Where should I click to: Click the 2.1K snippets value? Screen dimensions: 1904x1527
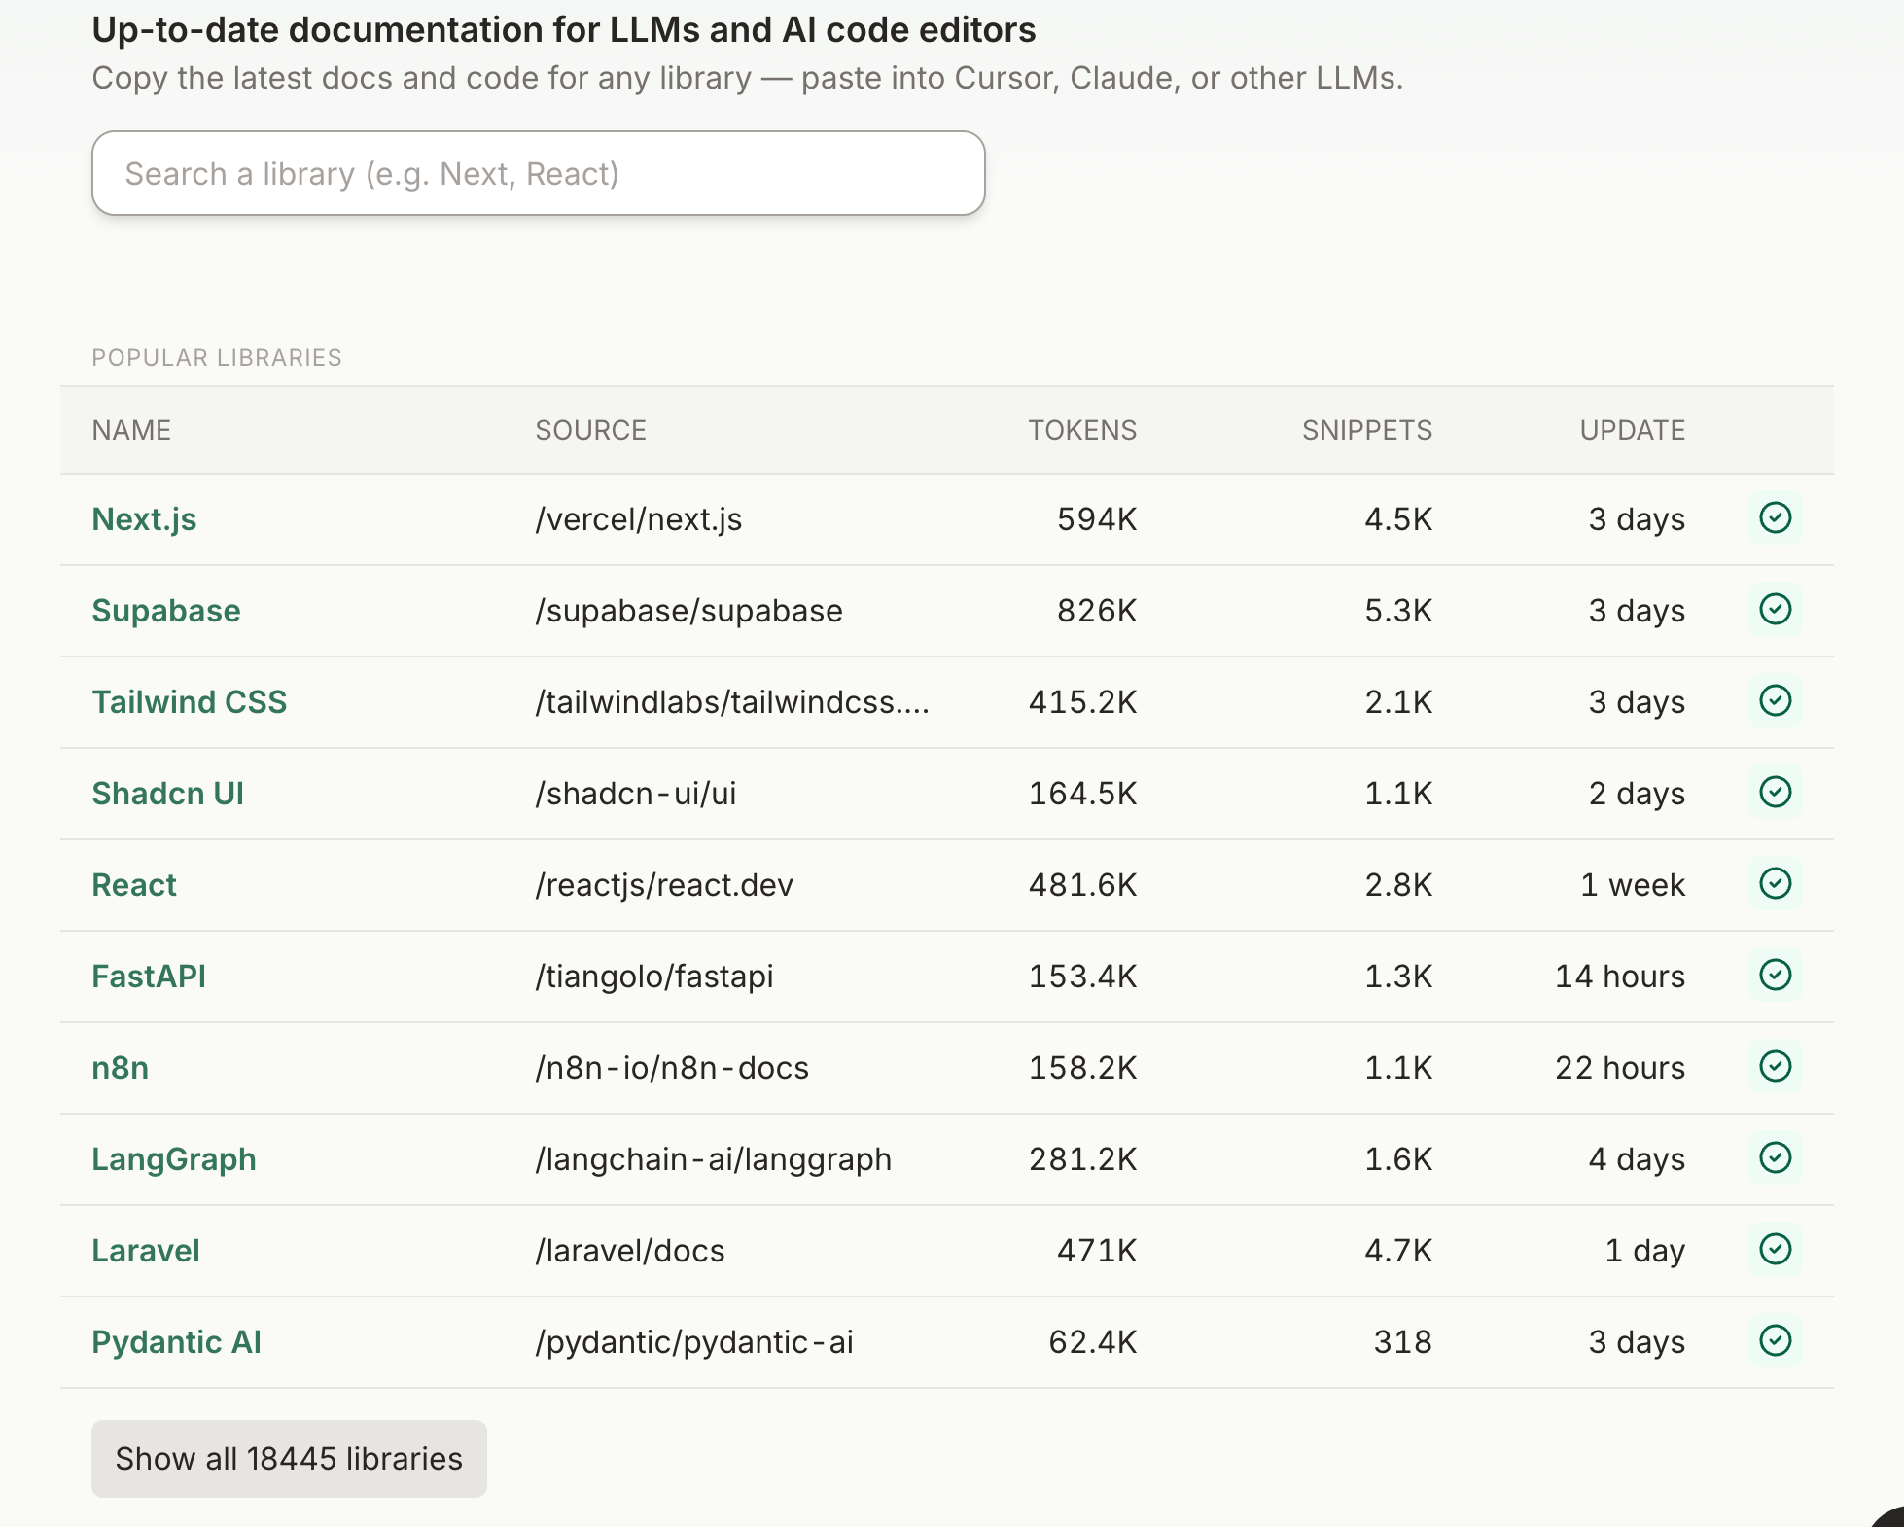pos(1398,702)
